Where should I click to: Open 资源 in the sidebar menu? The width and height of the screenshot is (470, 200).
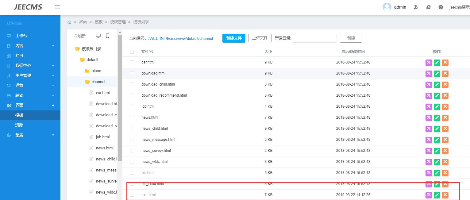pos(19,125)
